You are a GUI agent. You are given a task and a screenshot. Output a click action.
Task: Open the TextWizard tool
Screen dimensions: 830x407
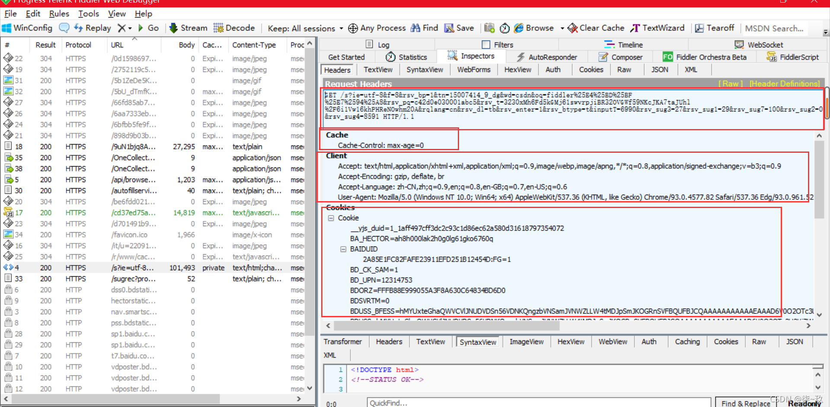(657, 28)
